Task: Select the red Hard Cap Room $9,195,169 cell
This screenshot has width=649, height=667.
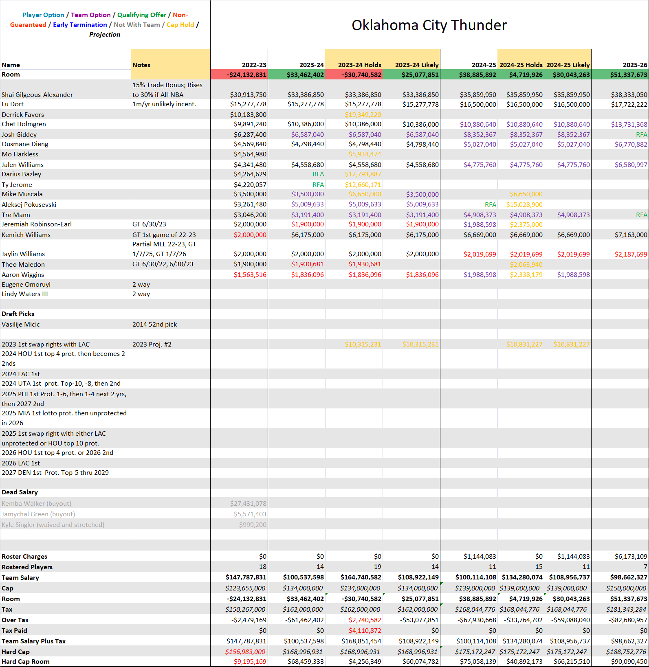Action: (250, 662)
